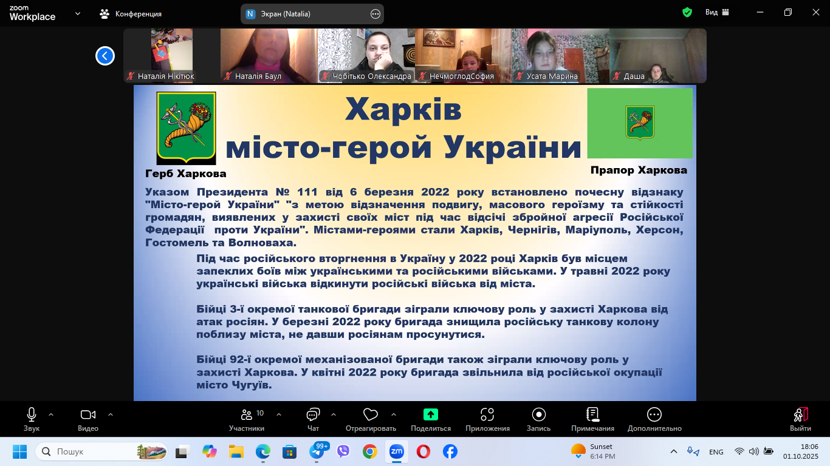Expand audio options arrow beside Звук
The width and height of the screenshot is (830, 466).
pos(51,415)
